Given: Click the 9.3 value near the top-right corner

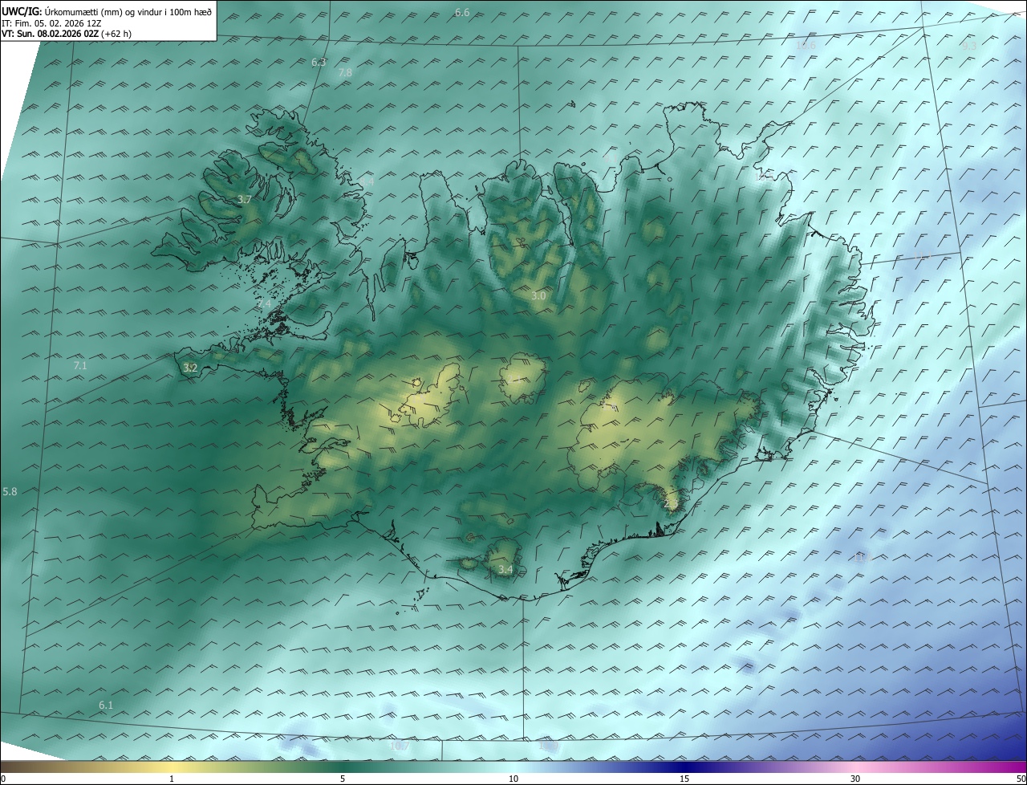Looking at the screenshot, I should coord(968,47).
